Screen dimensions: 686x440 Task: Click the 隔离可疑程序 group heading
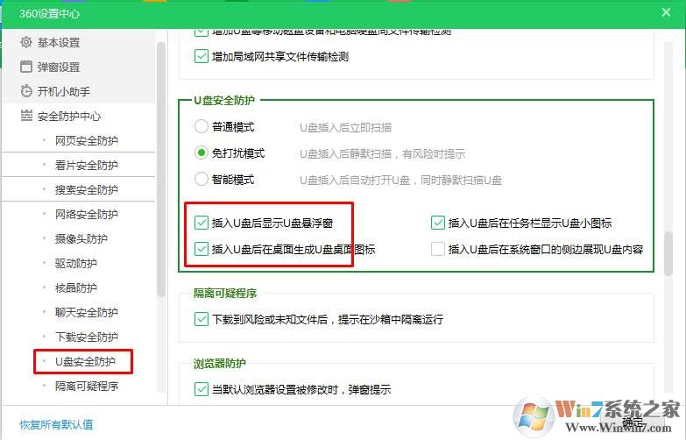pos(225,293)
